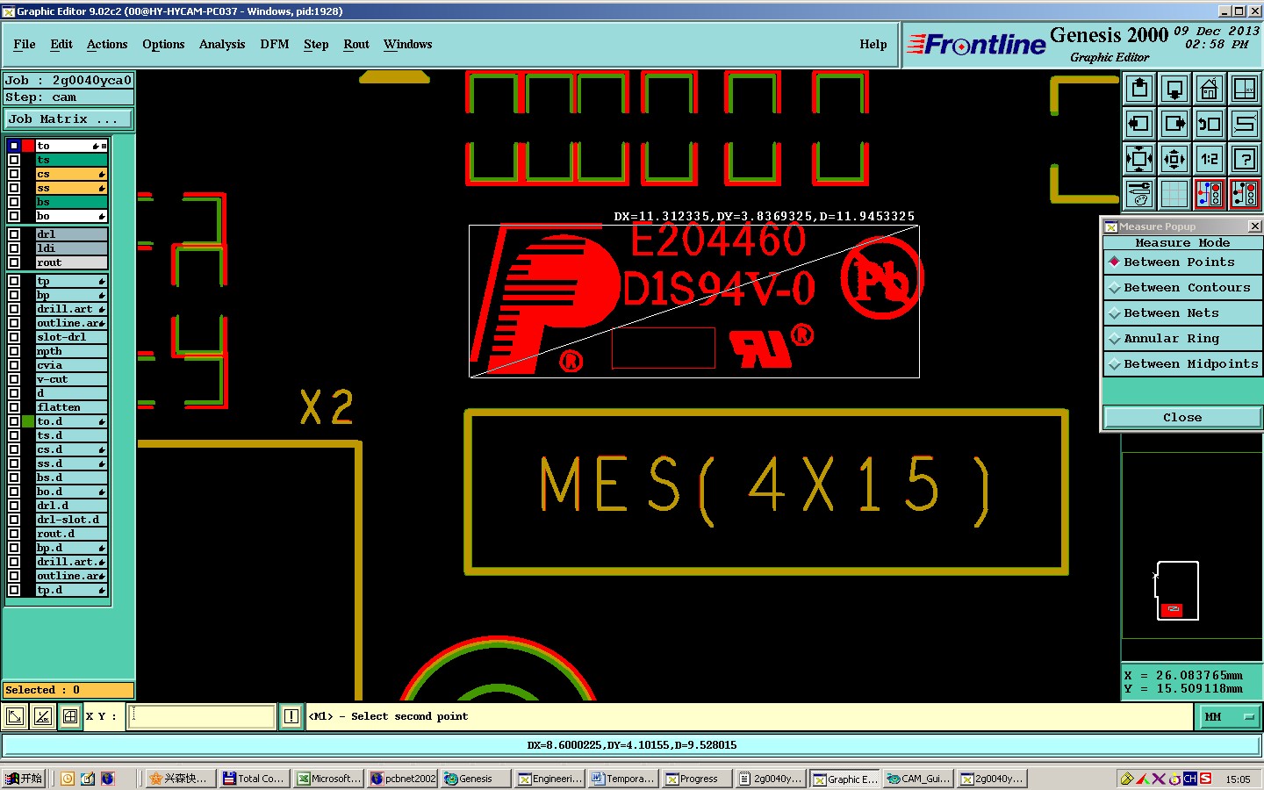The width and height of the screenshot is (1264, 790).
Task: Switch to CAM_Gui taskbar button
Action: click(x=918, y=779)
